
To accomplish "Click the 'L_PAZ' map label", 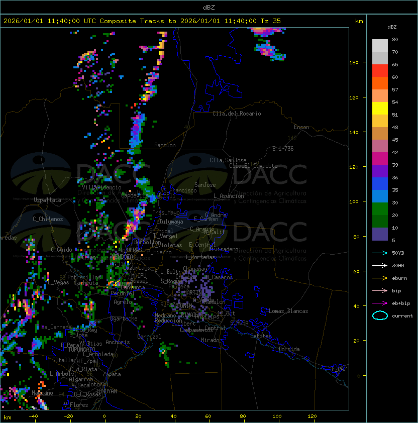I will (x=339, y=369).
